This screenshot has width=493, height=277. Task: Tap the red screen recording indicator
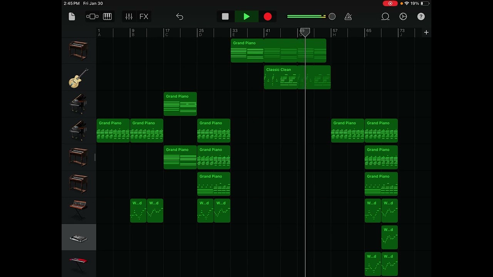(x=390, y=3)
